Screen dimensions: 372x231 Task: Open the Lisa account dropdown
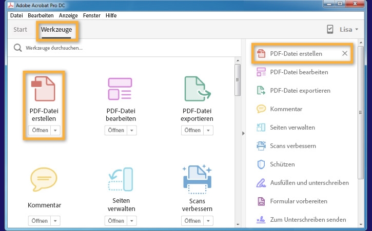349,30
